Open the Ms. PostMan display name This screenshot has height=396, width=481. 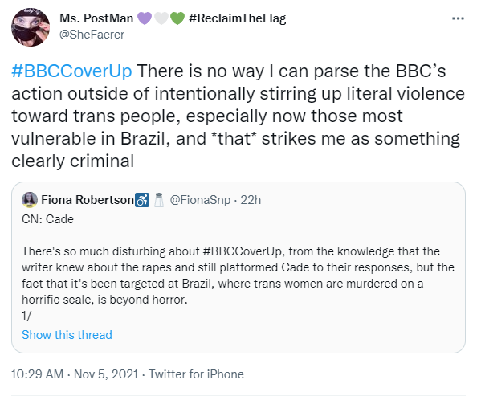point(96,18)
